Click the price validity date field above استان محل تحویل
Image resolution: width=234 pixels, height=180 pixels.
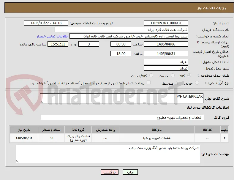(166, 53)
